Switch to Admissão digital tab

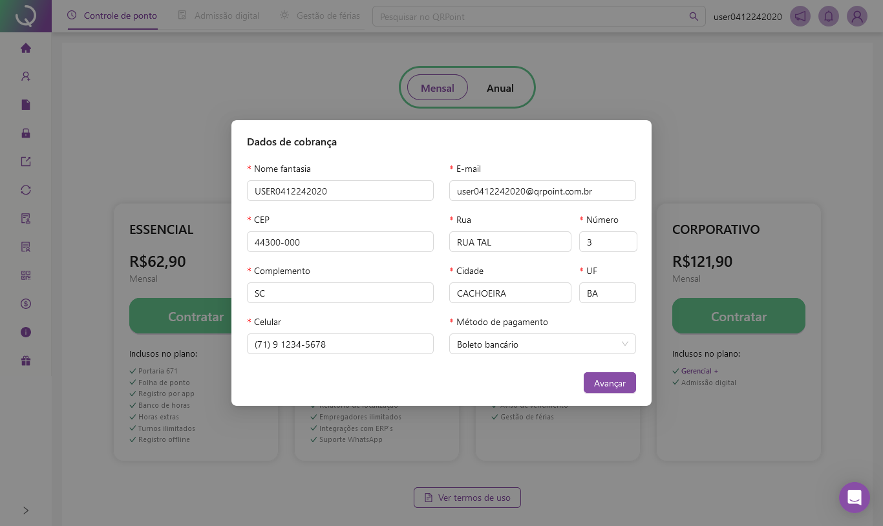point(219,16)
